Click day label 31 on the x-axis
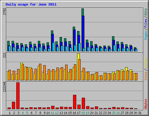 point(140,113)
